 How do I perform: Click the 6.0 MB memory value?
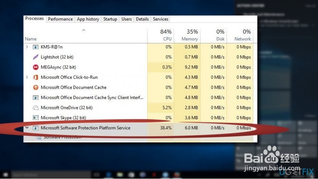[x=191, y=128]
